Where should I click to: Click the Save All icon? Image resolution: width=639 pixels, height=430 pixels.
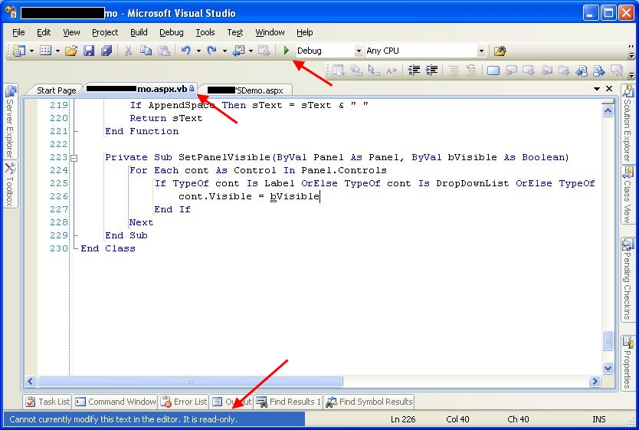click(106, 51)
